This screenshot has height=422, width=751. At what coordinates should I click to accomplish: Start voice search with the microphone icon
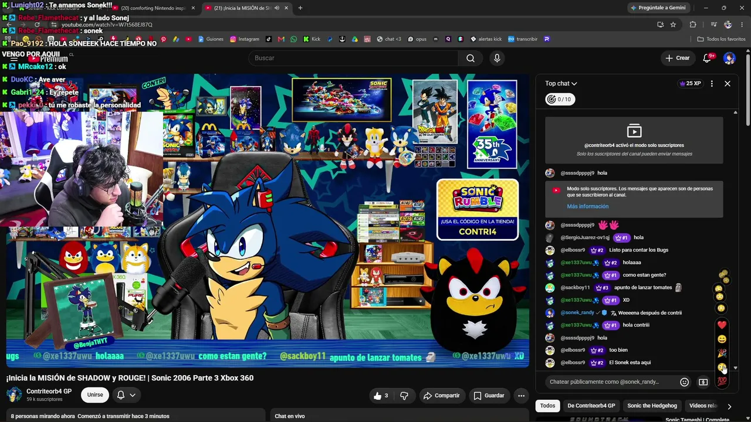497,58
